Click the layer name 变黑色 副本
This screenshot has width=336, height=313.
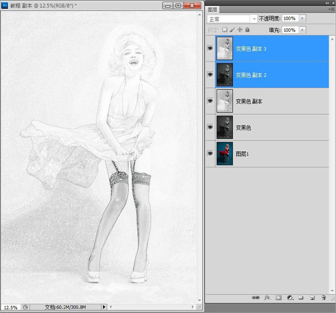pos(249,101)
